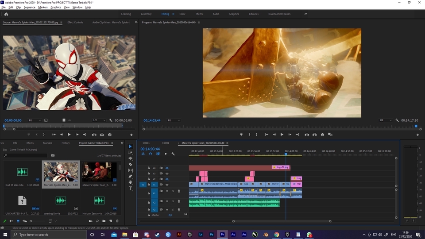Click Overwrite button in Source monitor
The image size is (425, 239).
pyautogui.click(x=102, y=135)
